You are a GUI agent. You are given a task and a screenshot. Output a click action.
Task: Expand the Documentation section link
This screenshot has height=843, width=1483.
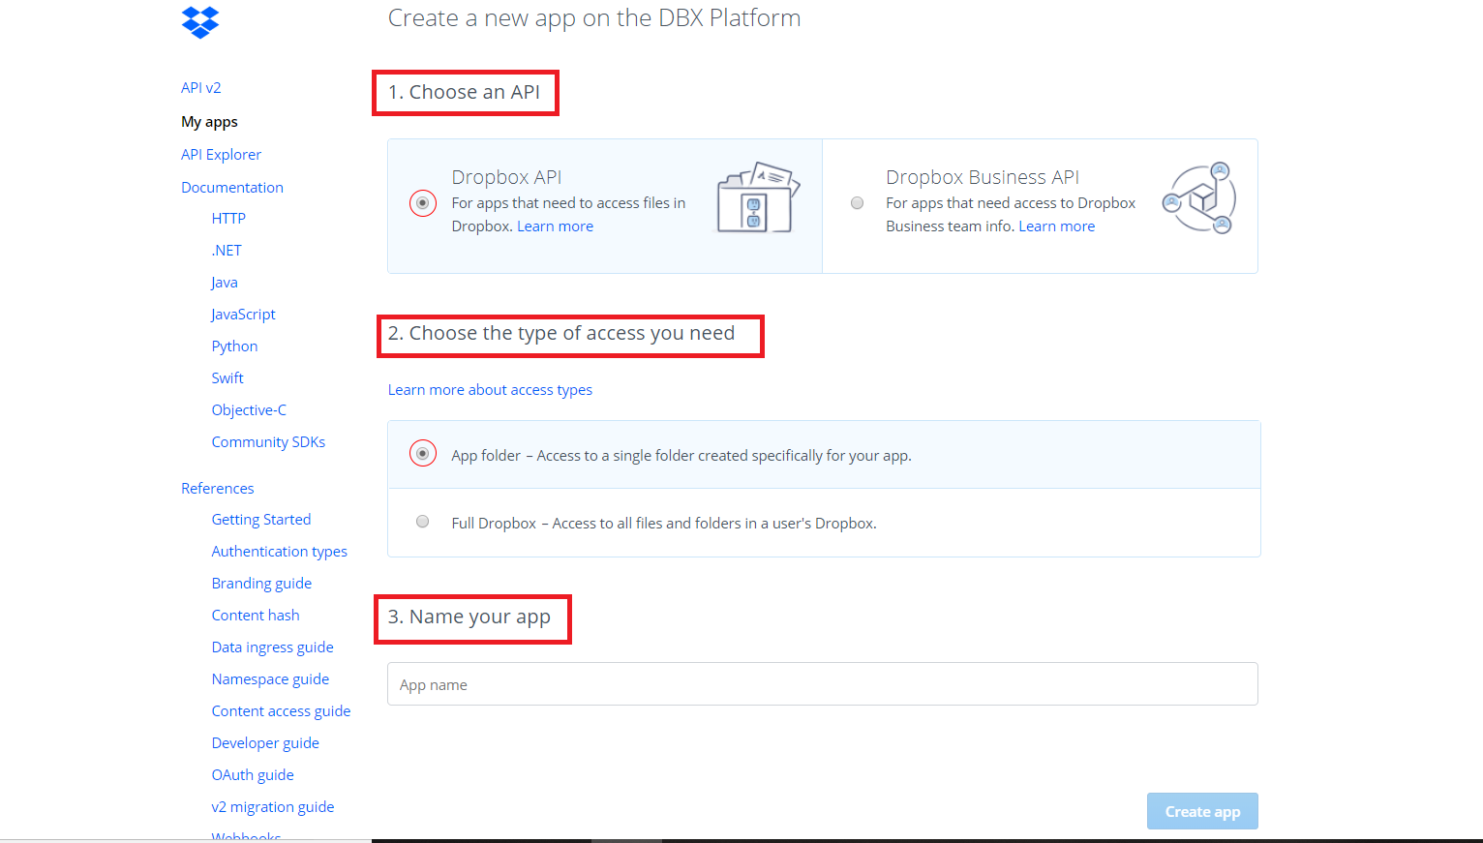point(232,188)
